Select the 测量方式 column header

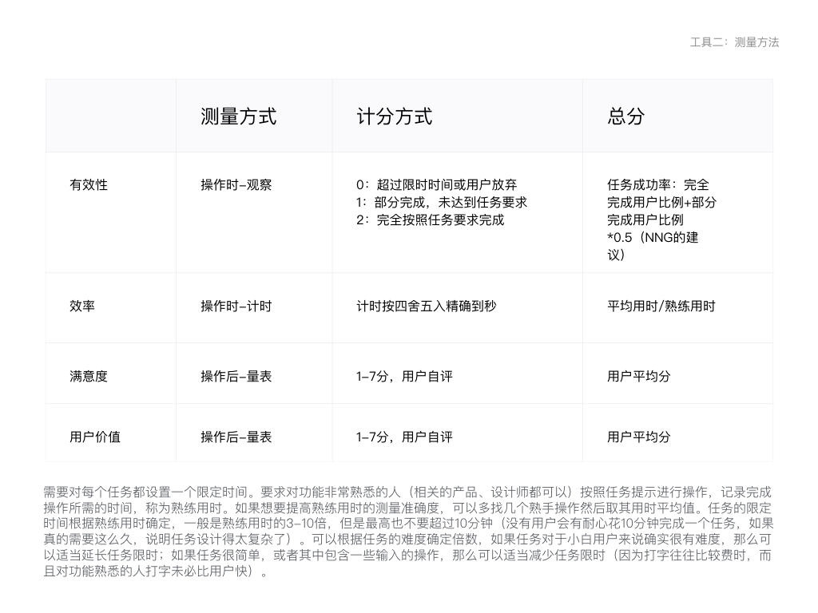pos(238,117)
